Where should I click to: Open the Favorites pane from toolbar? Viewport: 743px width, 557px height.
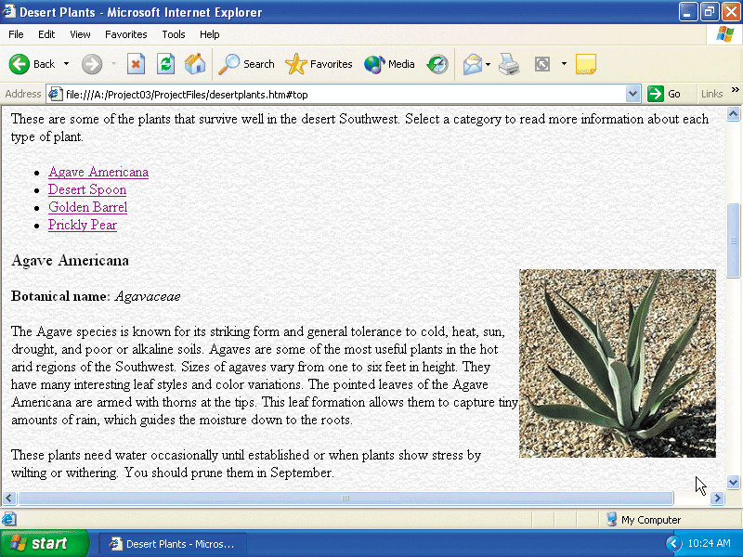[319, 64]
